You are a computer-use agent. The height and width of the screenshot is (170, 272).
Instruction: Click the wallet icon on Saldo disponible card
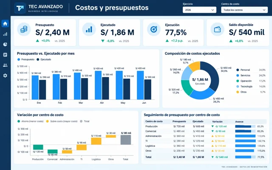pos(217,29)
